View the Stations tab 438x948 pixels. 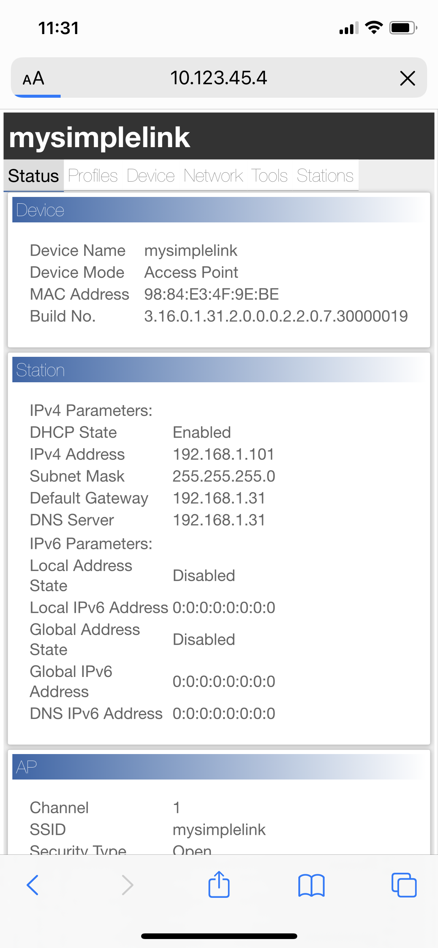coord(325,176)
